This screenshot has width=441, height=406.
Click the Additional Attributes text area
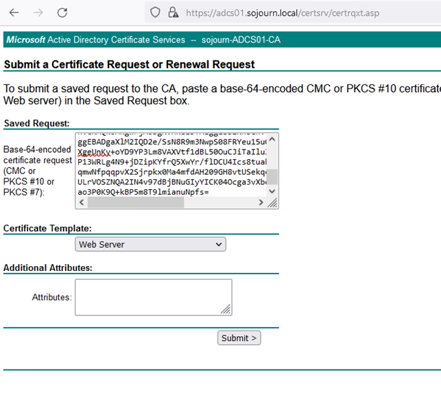pos(154,297)
